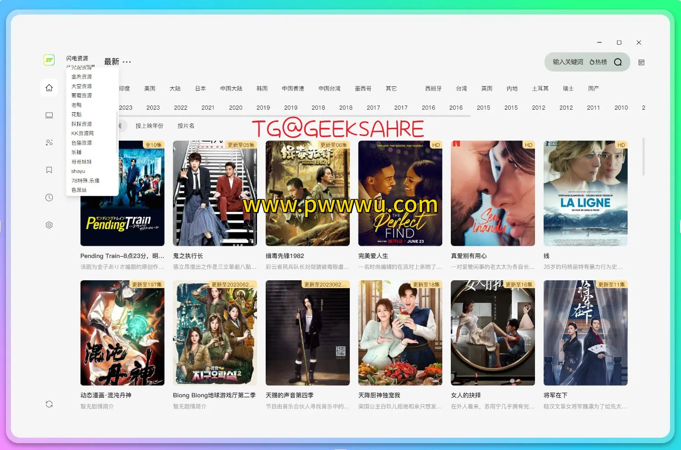The height and width of the screenshot is (450, 681).
Task: Open settings via the gear icon
Action: click(49, 224)
